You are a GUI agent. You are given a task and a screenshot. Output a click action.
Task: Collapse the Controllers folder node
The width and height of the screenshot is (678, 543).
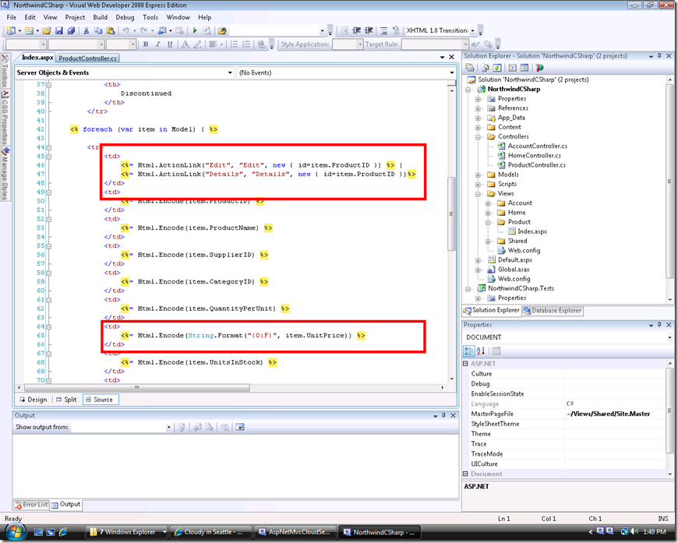478,137
